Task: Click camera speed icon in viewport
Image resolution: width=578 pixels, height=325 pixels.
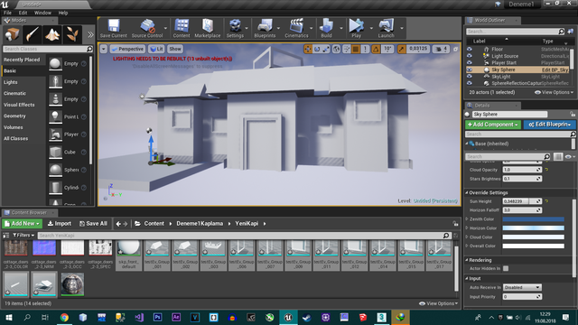Action: tap(439, 49)
